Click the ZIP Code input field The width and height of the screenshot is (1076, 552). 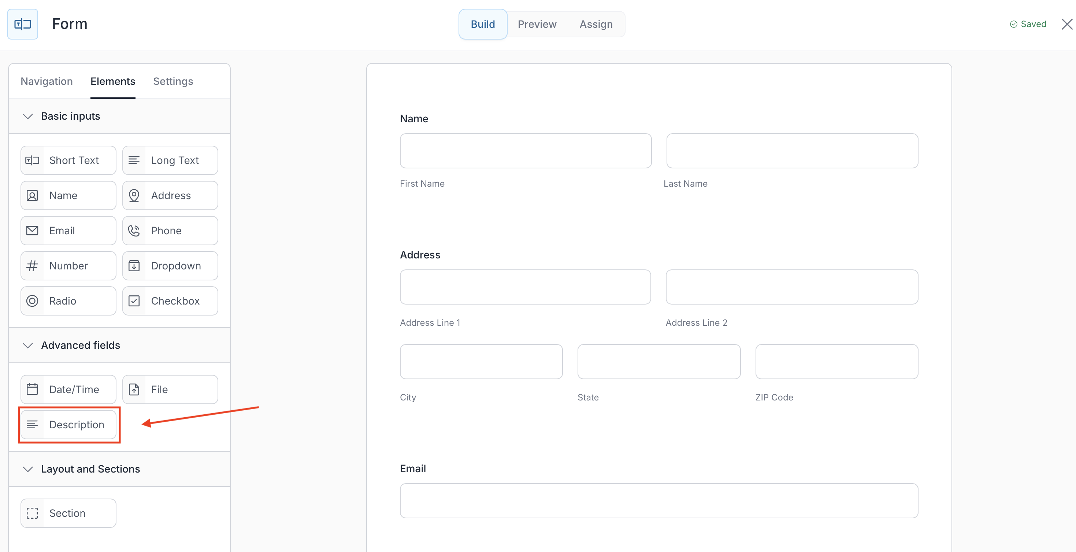[x=836, y=362]
